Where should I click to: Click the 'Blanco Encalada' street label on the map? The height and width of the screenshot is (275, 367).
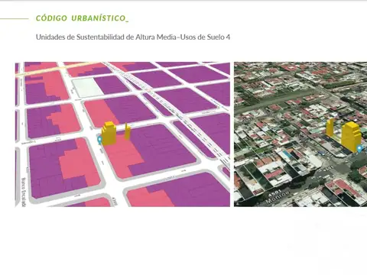tap(23, 192)
